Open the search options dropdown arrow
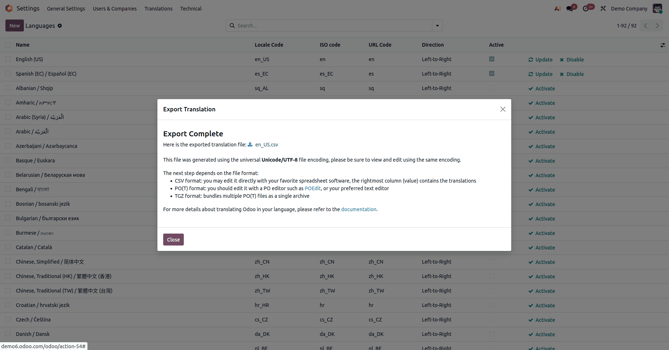Viewport: 669px width, 350px height. tap(437, 25)
